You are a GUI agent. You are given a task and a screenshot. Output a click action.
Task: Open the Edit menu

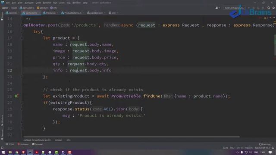coord(13,3)
